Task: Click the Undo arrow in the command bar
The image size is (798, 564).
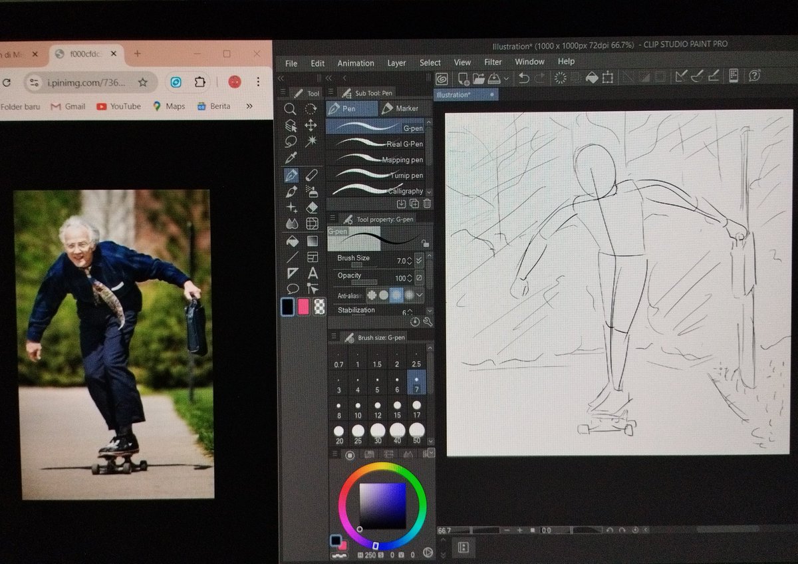Action: pos(523,78)
